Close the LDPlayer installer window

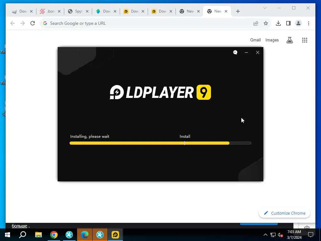(x=258, y=52)
